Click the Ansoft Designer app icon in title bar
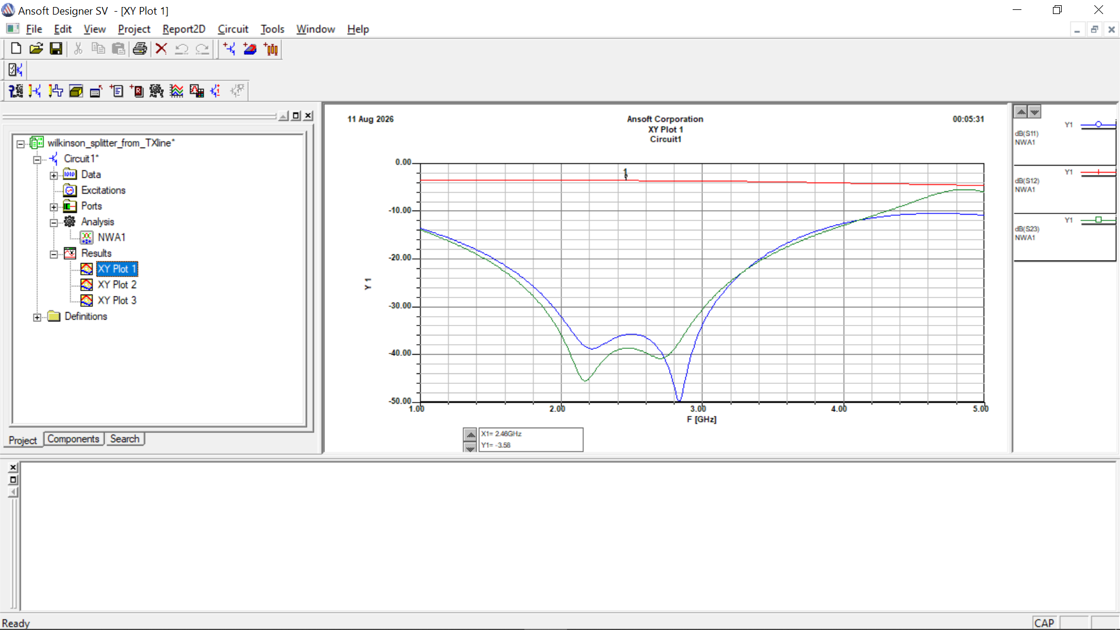The width and height of the screenshot is (1120, 630). coord(8,10)
